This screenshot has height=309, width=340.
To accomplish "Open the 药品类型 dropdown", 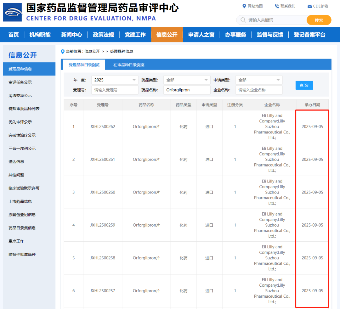I will click(x=187, y=80).
